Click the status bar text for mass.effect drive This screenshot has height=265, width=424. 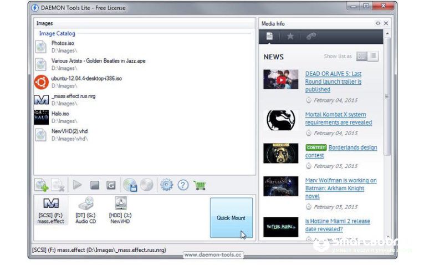pos(99,250)
